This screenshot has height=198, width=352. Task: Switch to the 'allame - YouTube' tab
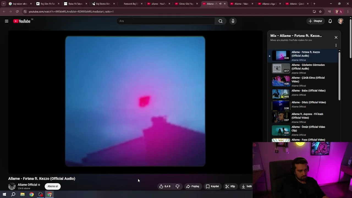[158, 4]
